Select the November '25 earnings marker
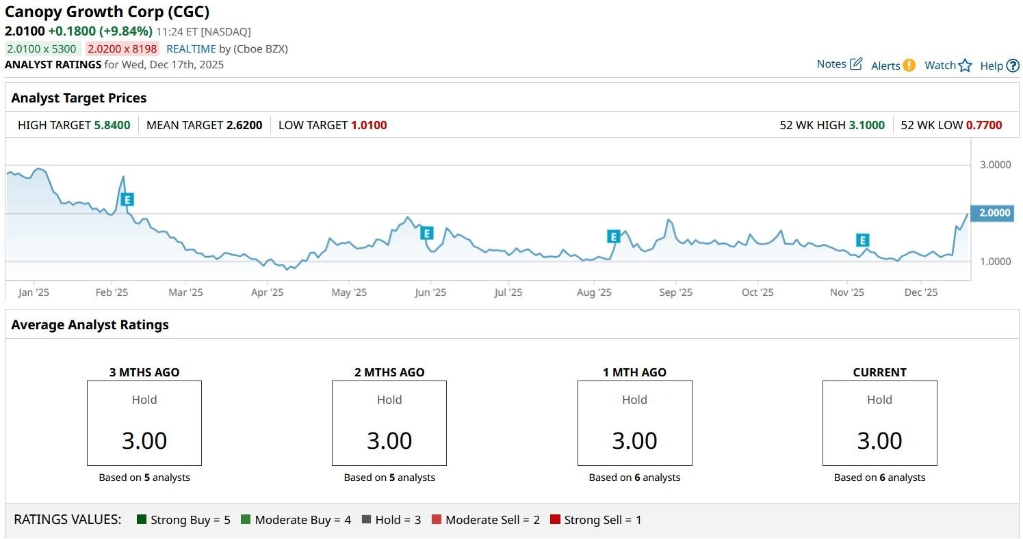 click(x=863, y=240)
